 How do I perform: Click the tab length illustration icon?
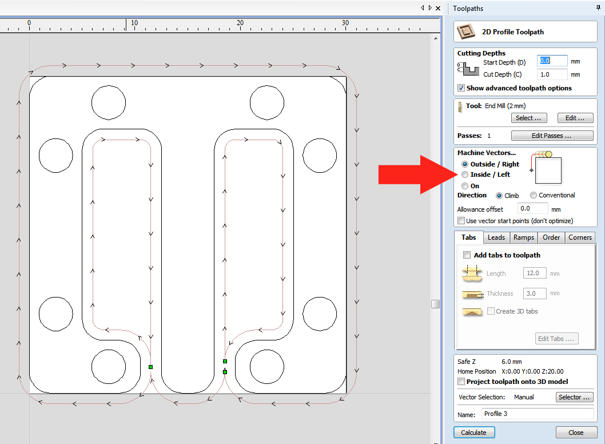472,274
